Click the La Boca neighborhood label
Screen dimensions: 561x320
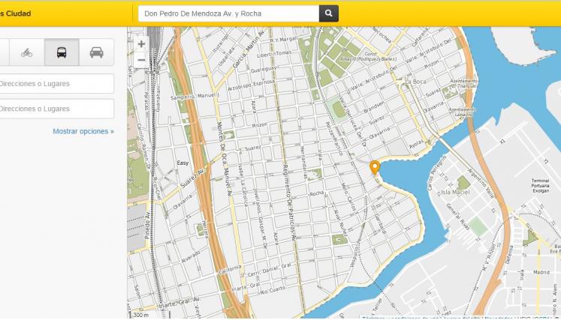pos(415,81)
